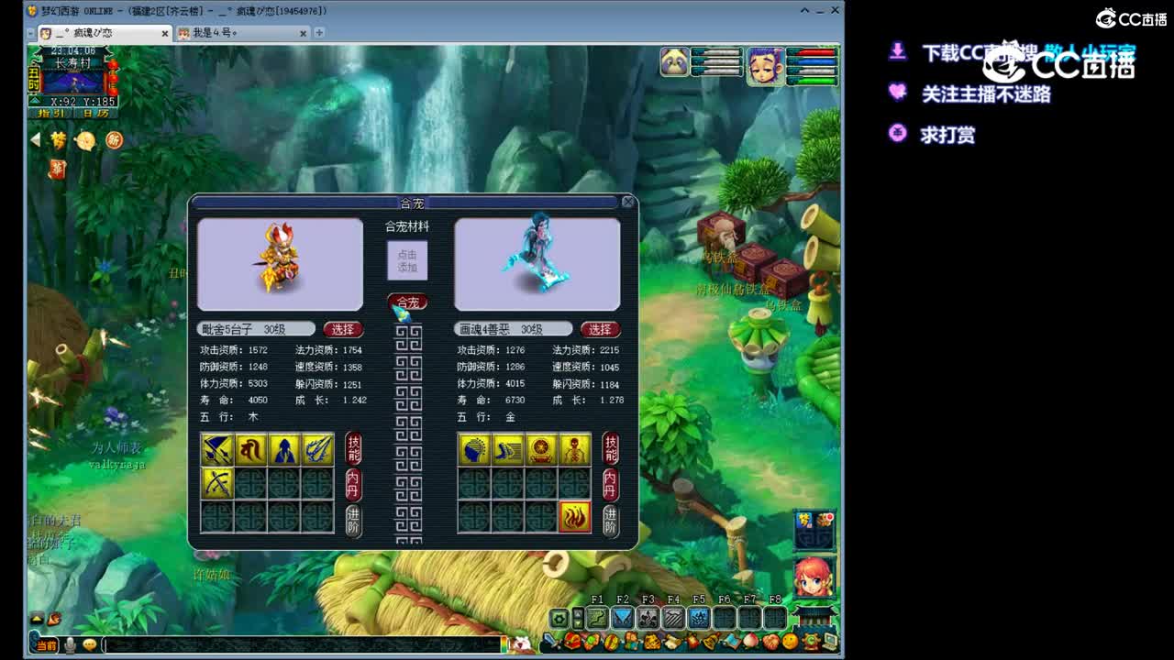Add a new game tab with plus

(319, 33)
